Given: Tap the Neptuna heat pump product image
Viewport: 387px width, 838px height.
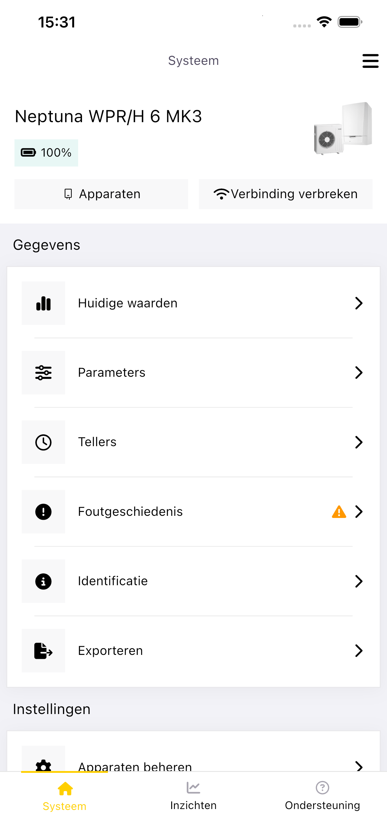Looking at the screenshot, I should pos(342,128).
